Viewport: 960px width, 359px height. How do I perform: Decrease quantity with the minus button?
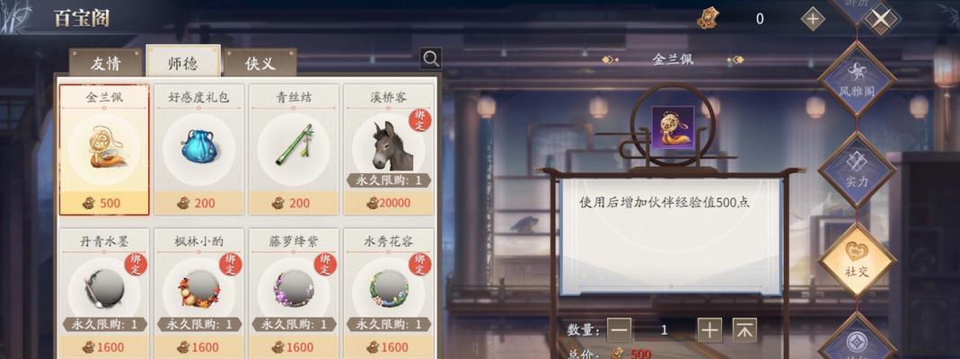620,330
